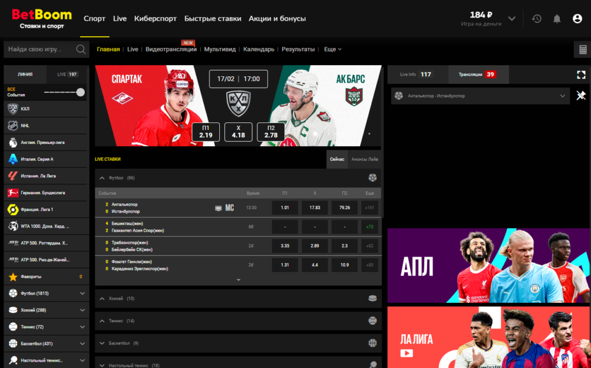Image resolution: width=591 pixels, height=368 pixels.
Task: Open Germany Bundesliga in sidebar
Action: [x=45, y=193]
